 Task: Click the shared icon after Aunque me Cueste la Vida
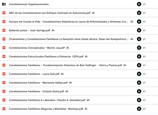tap(132, 22)
